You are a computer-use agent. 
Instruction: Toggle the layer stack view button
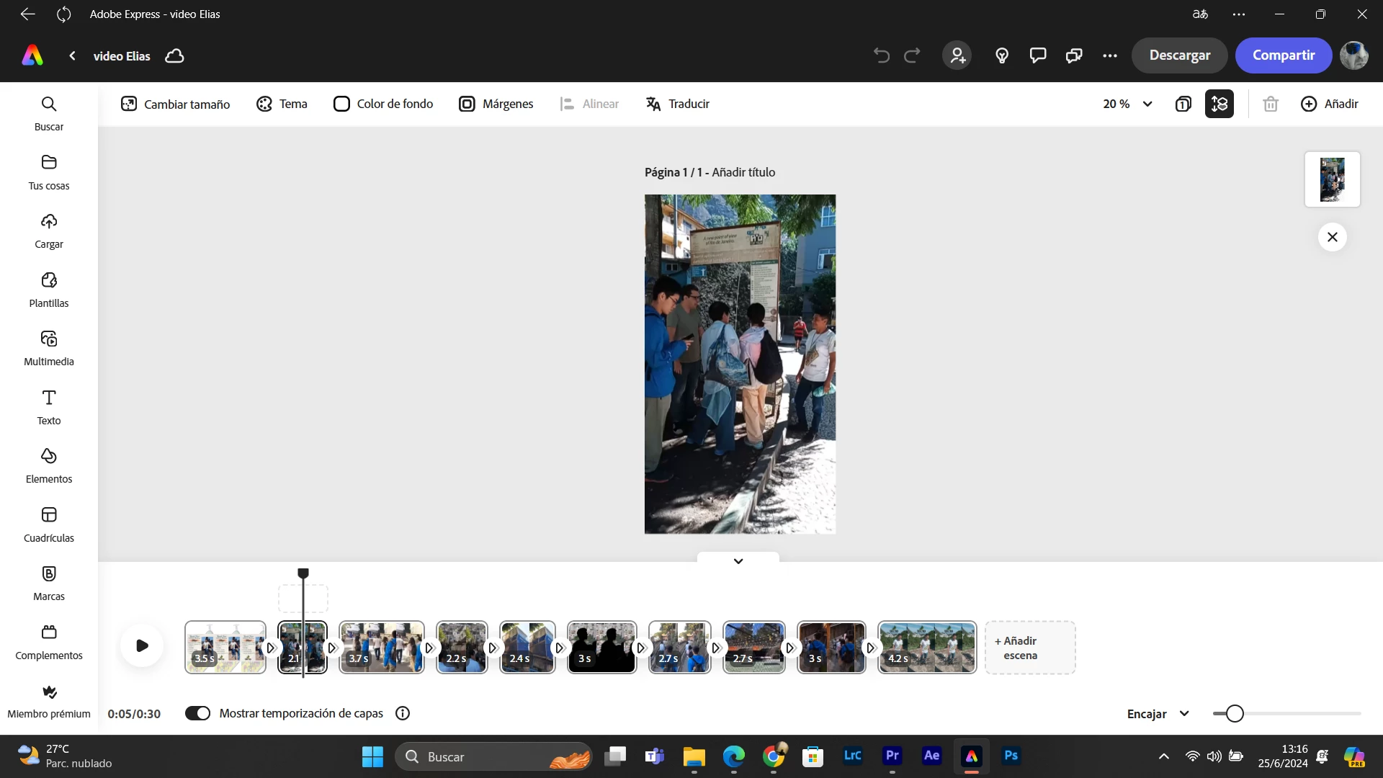click(x=1219, y=104)
